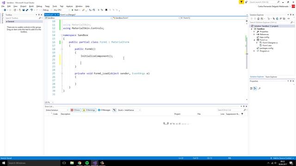Click the feedback icon beside Quick Launch
Image resolution: width=296 pixels, height=166 pixels.
[247, 2]
